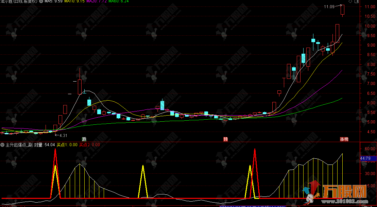
Task: Select the MA10 yellow label
Action: (x=75, y=1)
